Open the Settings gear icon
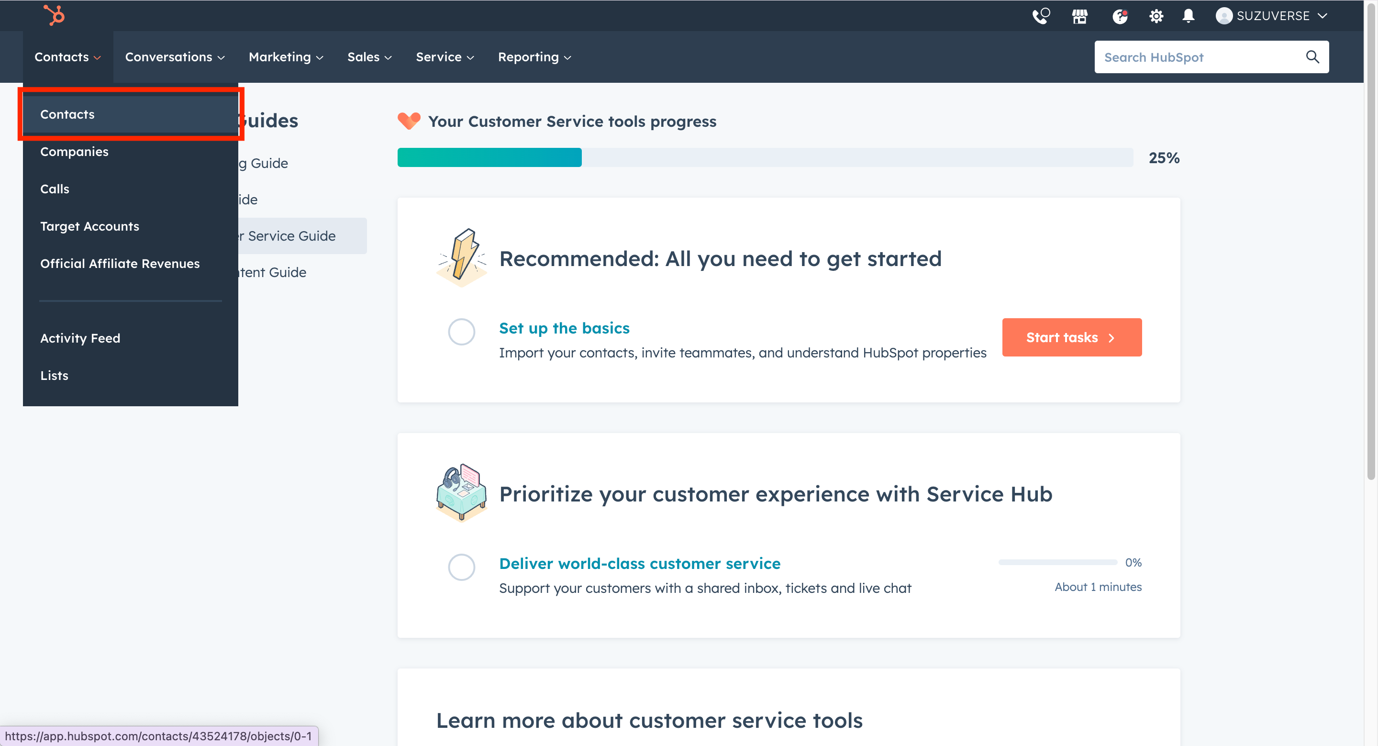 tap(1156, 16)
